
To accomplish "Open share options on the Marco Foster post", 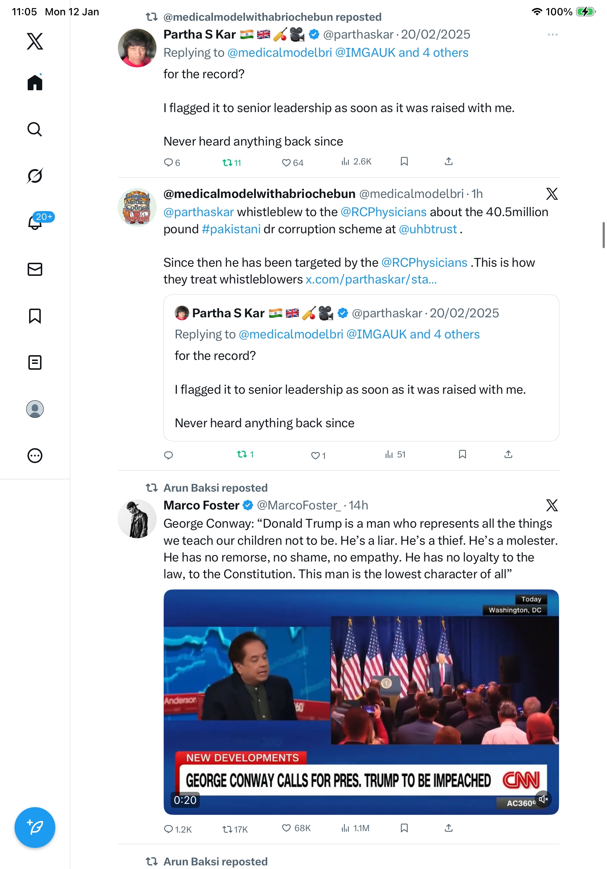I will coord(448,828).
